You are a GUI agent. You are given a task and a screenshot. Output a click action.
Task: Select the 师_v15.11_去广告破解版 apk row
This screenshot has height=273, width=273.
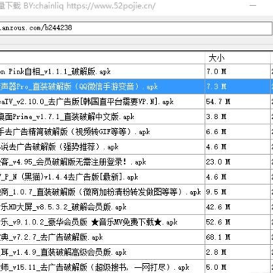tap(136, 267)
